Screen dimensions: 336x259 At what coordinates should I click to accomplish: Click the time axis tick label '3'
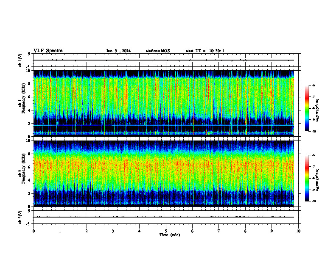click(113, 231)
